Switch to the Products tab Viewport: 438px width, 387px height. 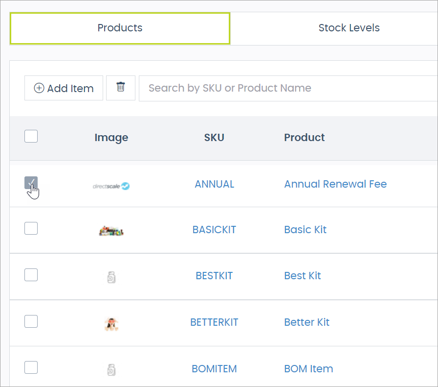coord(120,28)
